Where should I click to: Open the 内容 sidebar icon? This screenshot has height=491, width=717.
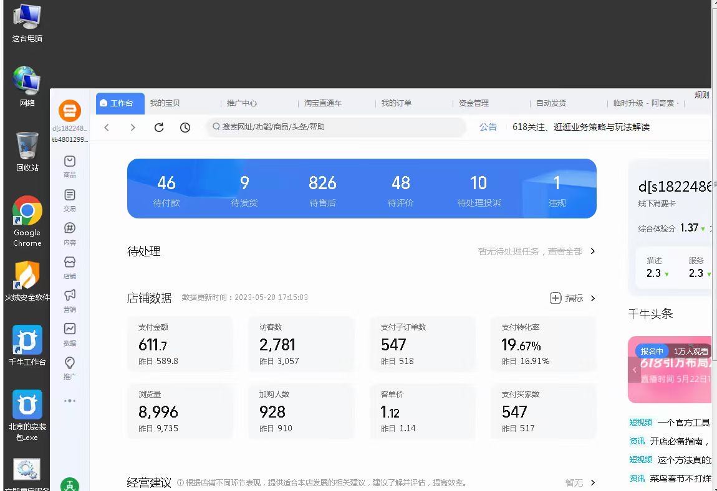[x=69, y=233]
